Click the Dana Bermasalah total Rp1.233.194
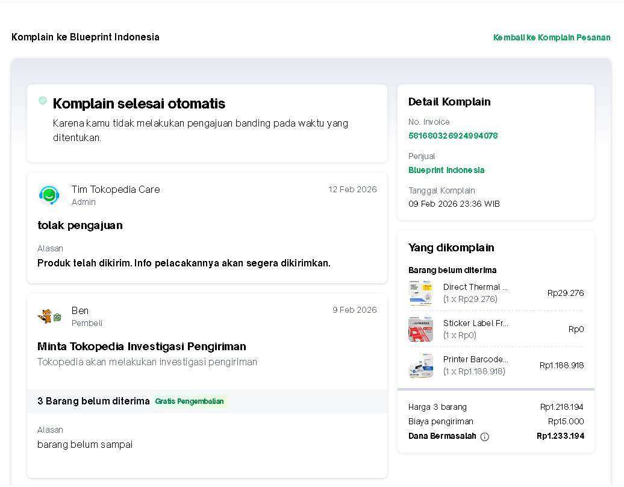Screen dimensions: 624x487 [x=560, y=436]
